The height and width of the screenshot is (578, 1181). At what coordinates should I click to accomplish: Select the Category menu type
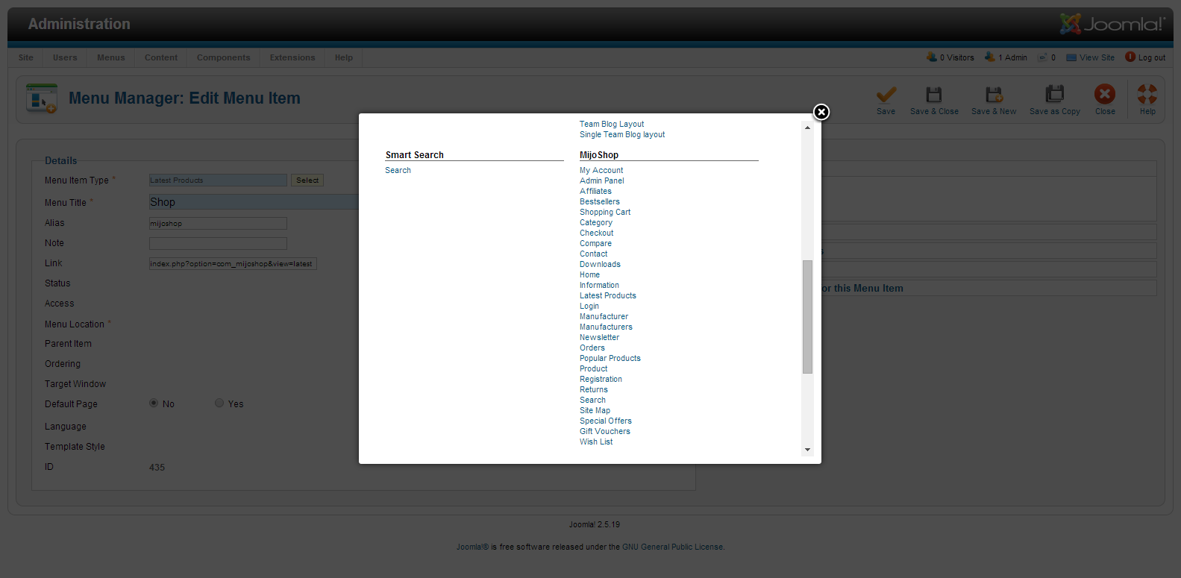point(596,223)
